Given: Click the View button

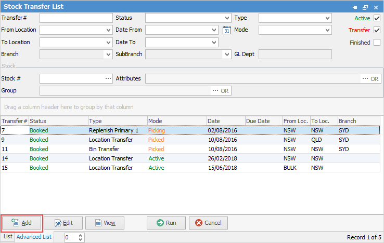Looking at the screenshot, I should tap(105, 223).
